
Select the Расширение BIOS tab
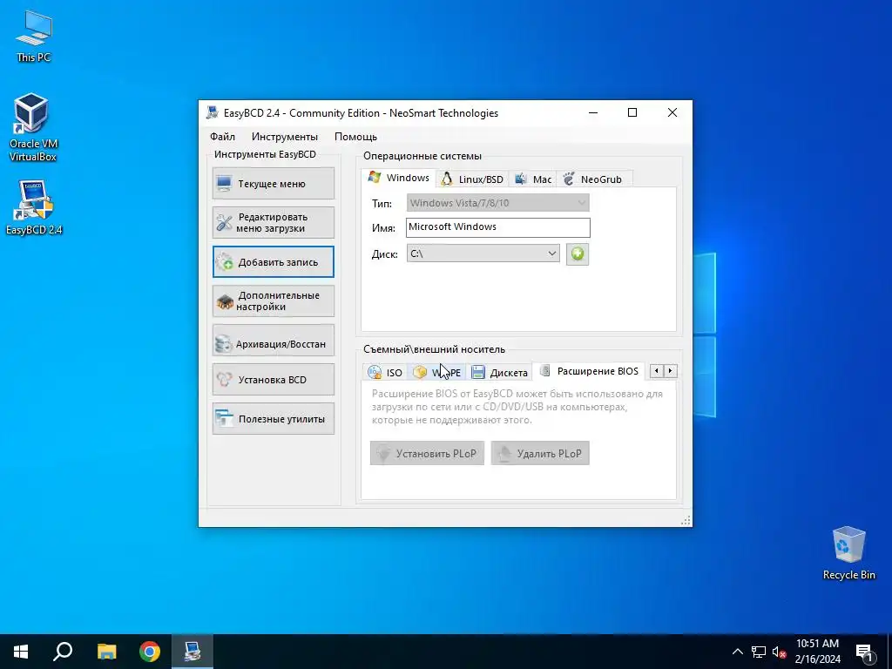tap(590, 371)
